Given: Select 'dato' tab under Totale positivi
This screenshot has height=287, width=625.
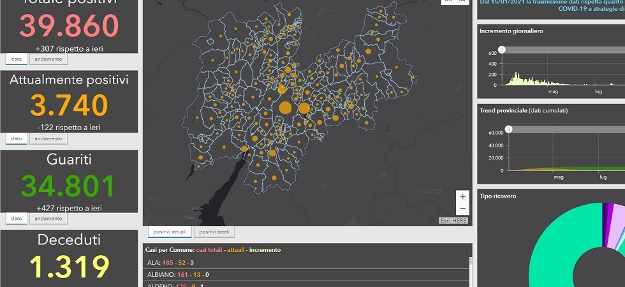Looking at the screenshot, I should click(x=17, y=59).
